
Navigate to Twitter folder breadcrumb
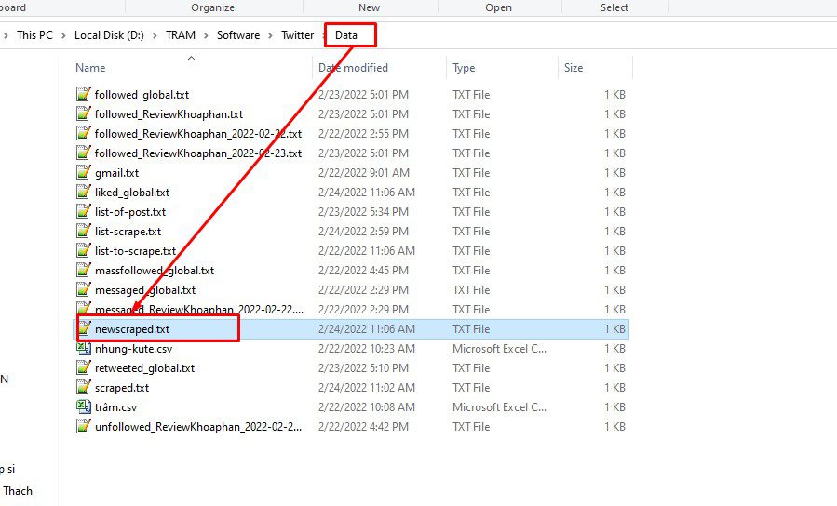pos(297,35)
